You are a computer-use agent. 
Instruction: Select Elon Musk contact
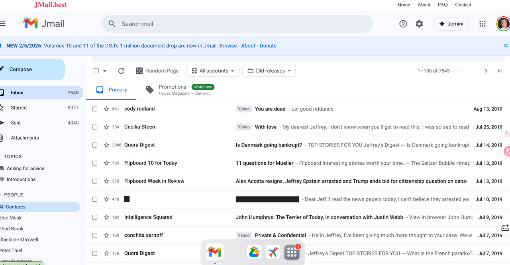(x=11, y=218)
